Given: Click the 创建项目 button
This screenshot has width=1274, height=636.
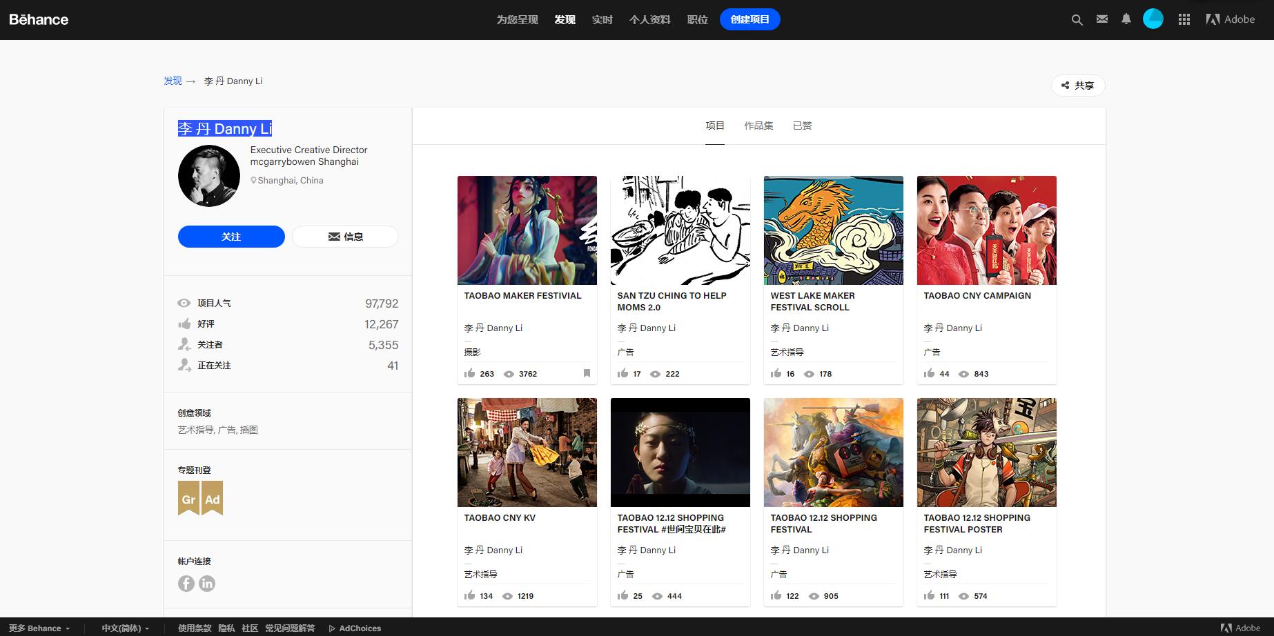Looking at the screenshot, I should point(749,19).
